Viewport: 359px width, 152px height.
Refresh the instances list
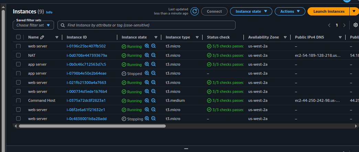coord(195,11)
